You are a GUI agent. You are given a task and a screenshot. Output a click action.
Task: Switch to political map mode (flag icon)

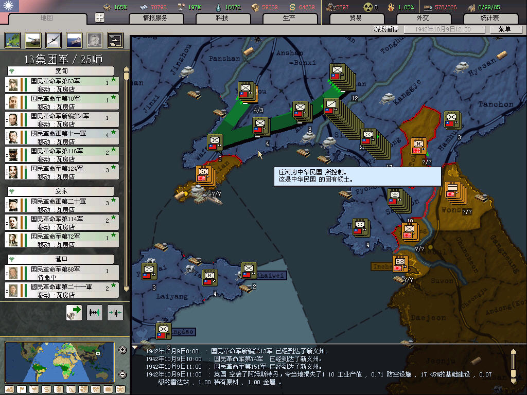coord(22,389)
